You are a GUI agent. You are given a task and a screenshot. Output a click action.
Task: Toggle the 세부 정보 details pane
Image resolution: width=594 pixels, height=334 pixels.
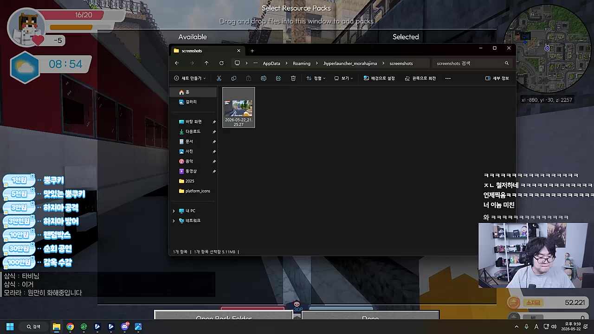[497, 78]
